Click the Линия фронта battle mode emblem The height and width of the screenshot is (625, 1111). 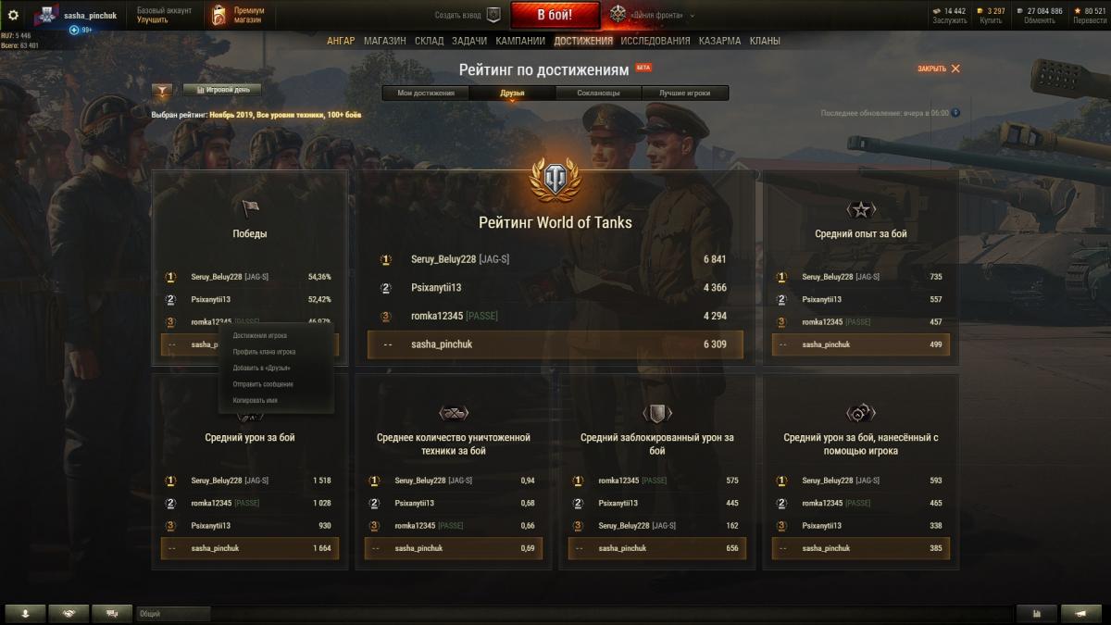[x=618, y=15]
